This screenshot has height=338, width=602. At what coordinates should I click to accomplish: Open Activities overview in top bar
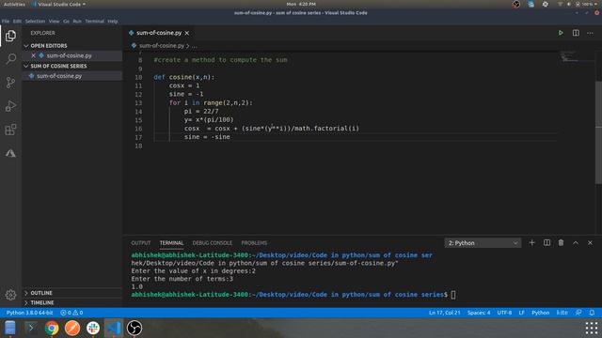pos(14,4)
